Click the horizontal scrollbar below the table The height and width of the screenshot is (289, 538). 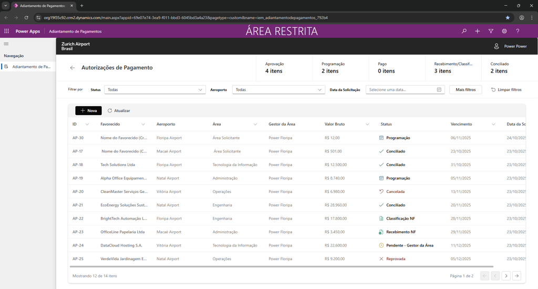[x=281, y=267]
